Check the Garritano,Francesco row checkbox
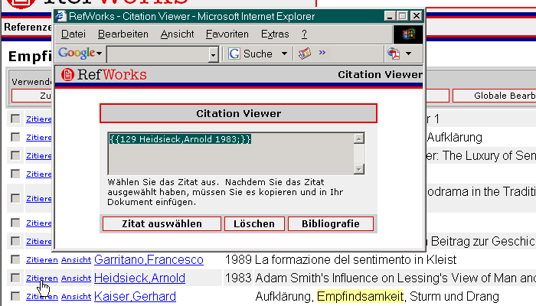This screenshot has width=536, height=306. (x=15, y=259)
